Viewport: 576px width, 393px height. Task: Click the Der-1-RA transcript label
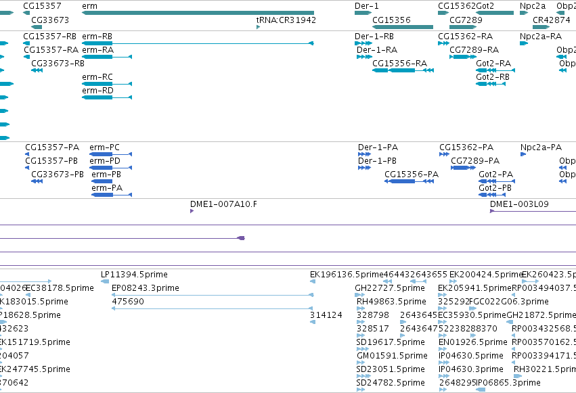pos(377,50)
